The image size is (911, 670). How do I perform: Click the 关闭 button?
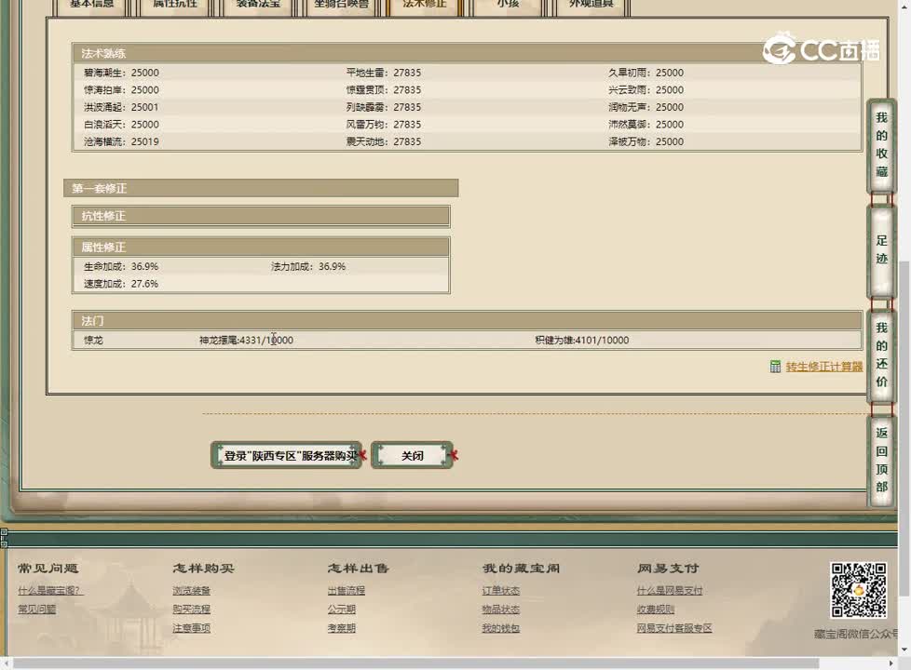click(410, 455)
